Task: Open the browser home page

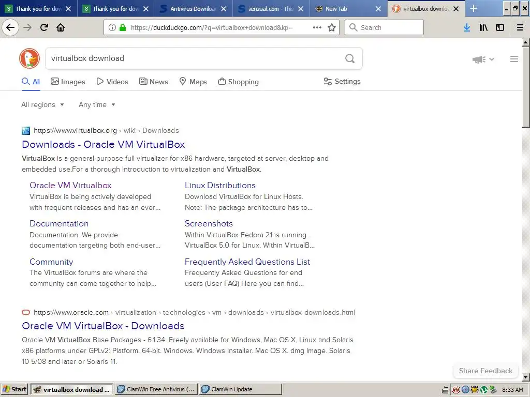Action: 61,27
